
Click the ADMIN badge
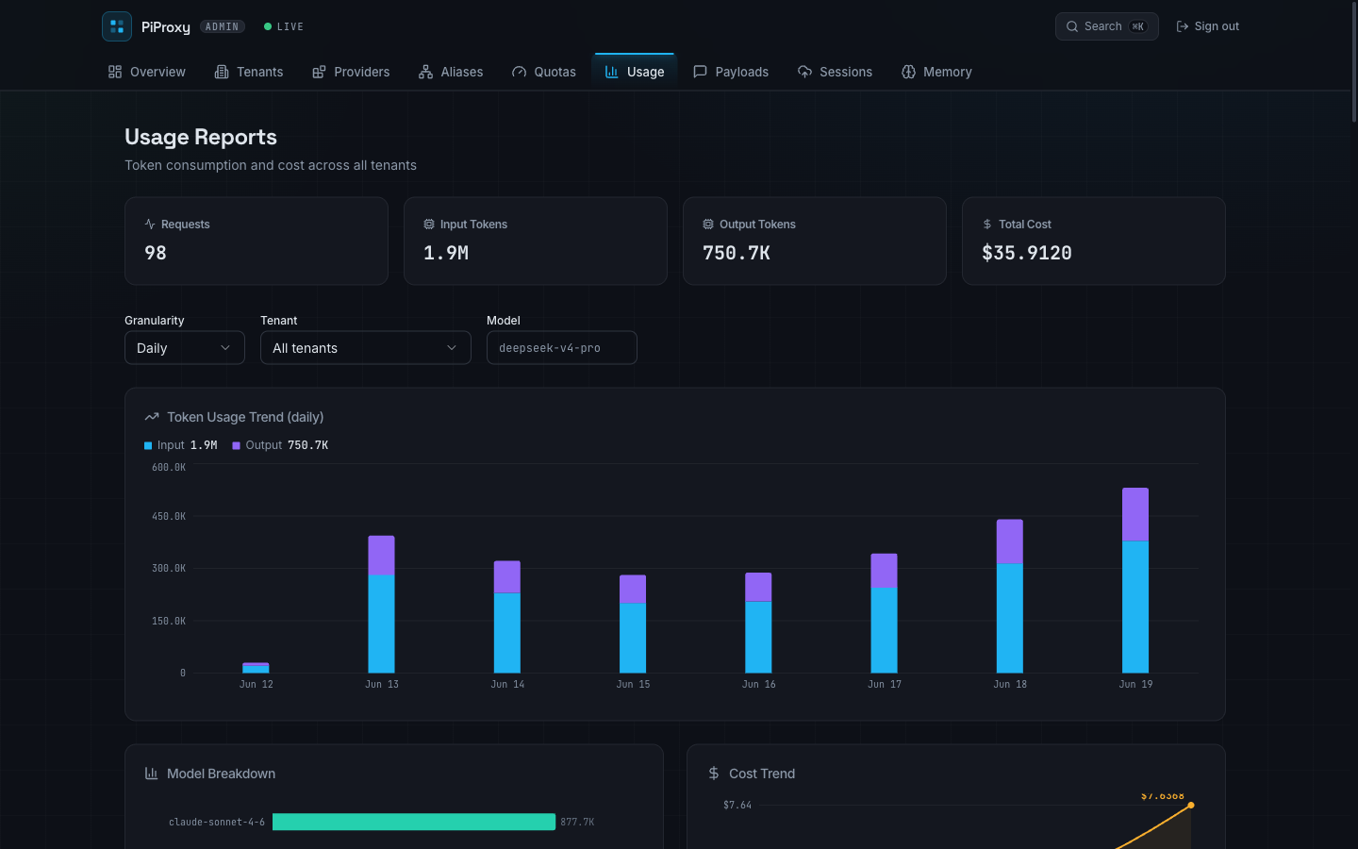223,26
